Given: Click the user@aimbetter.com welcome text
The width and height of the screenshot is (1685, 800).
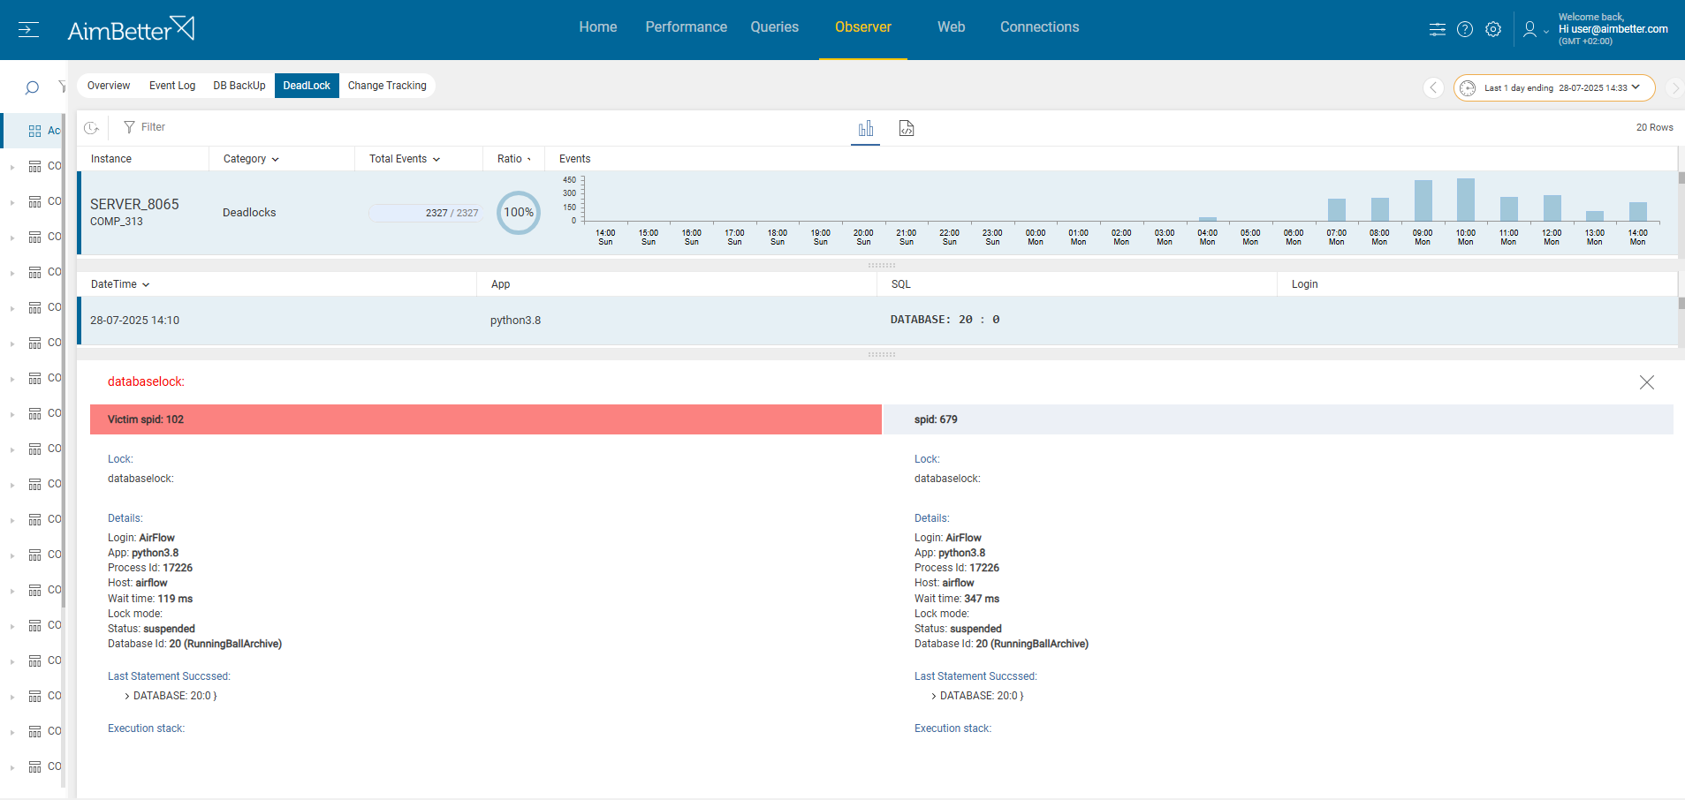Looking at the screenshot, I should point(1613,29).
